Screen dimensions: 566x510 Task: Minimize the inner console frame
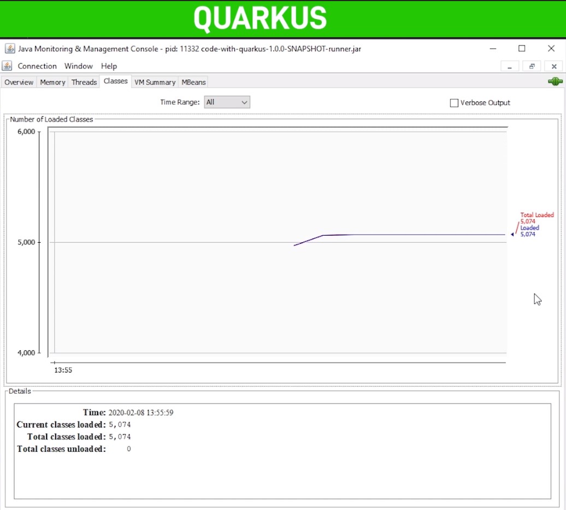(x=510, y=66)
